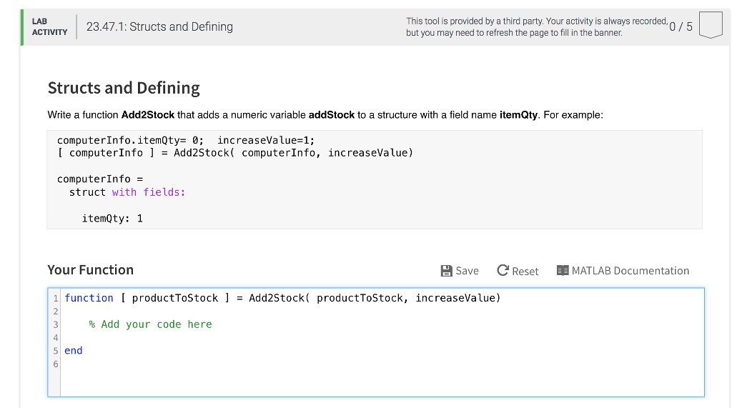732x408 pixels.
Task: Click the example call to Add2Stock
Action: (x=235, y=153)
